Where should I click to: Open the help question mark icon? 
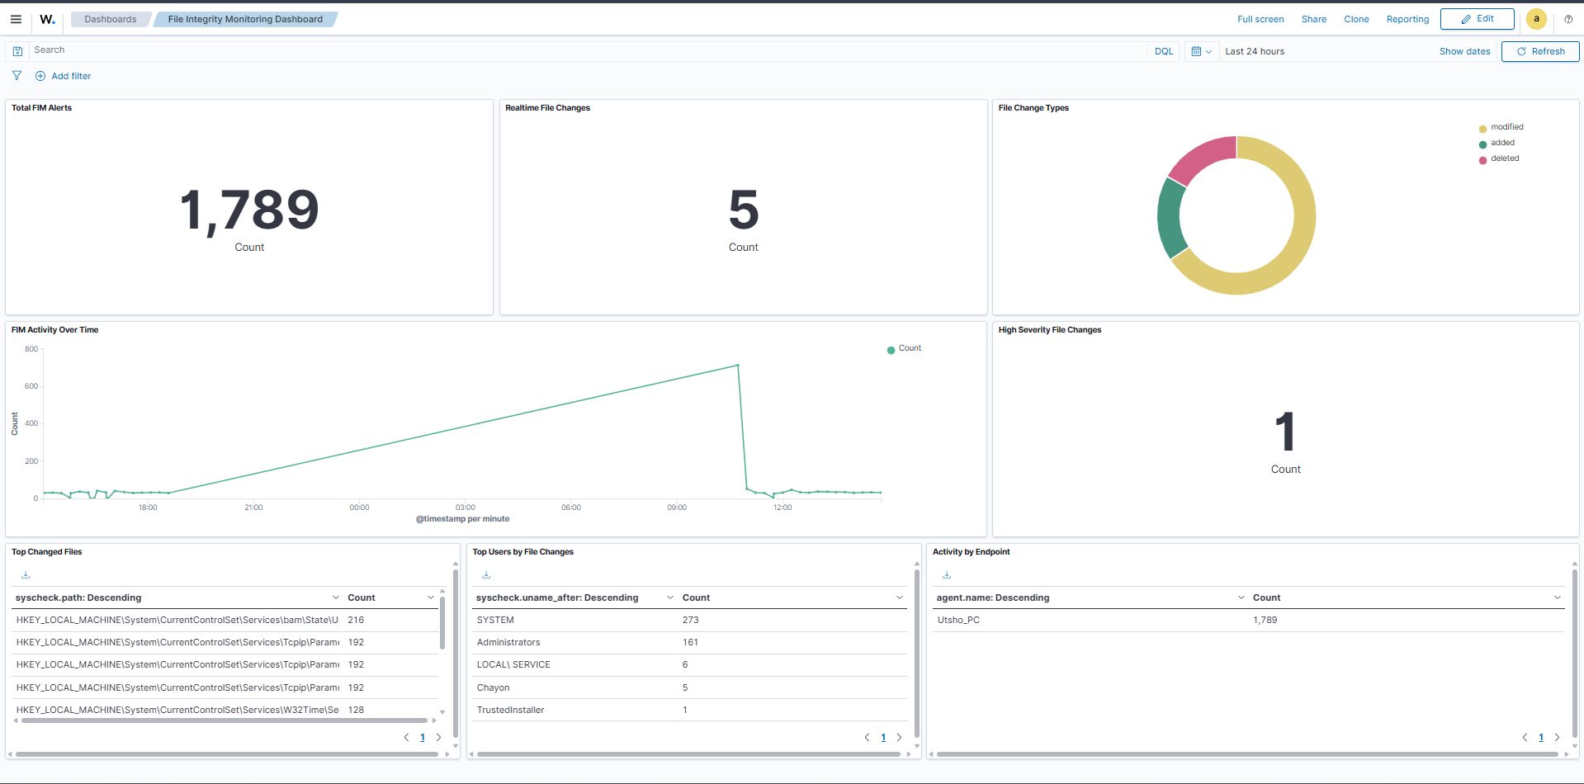pyautogui.click(x=1568, y=19)
